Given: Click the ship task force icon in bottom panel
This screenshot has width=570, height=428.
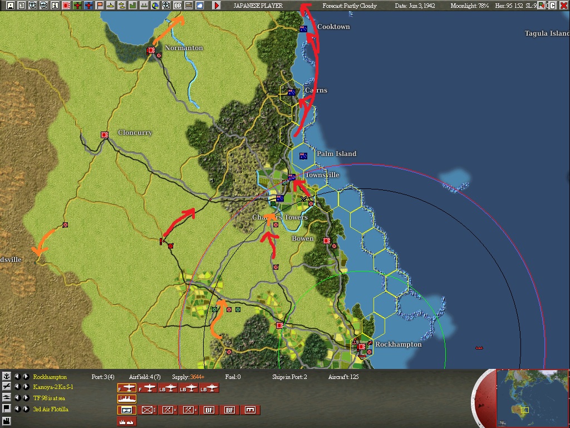Looking at the screenshot, I should (x=7, y=397).
